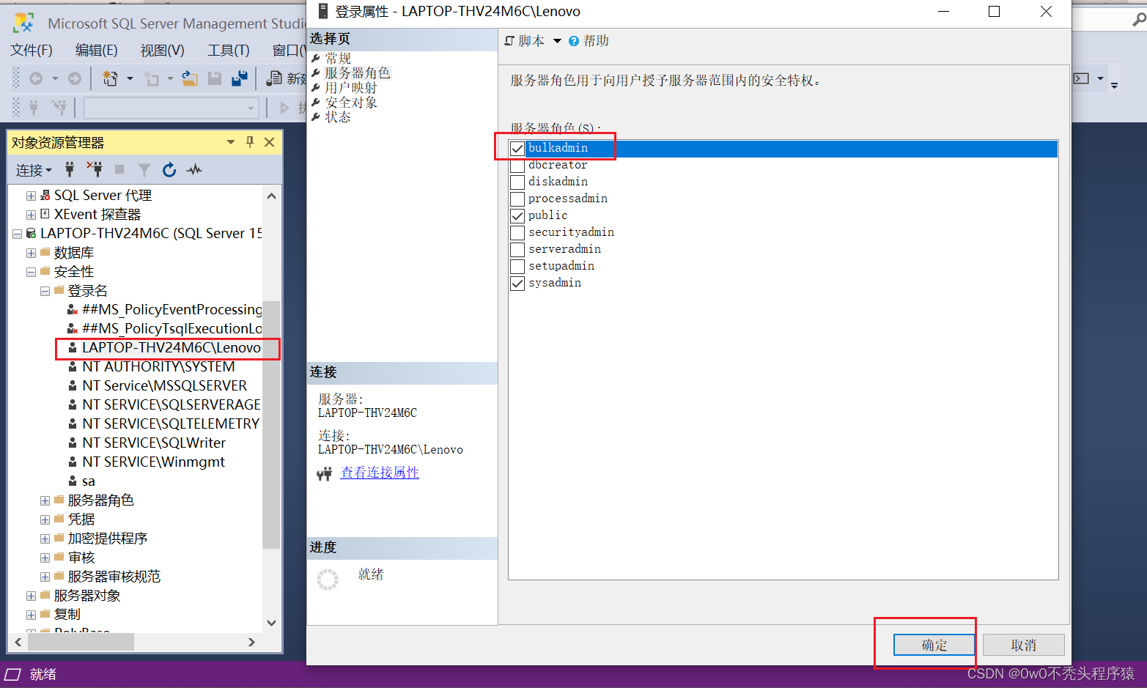Click the change connection icon in SQL toolbar

coord(59,108)
